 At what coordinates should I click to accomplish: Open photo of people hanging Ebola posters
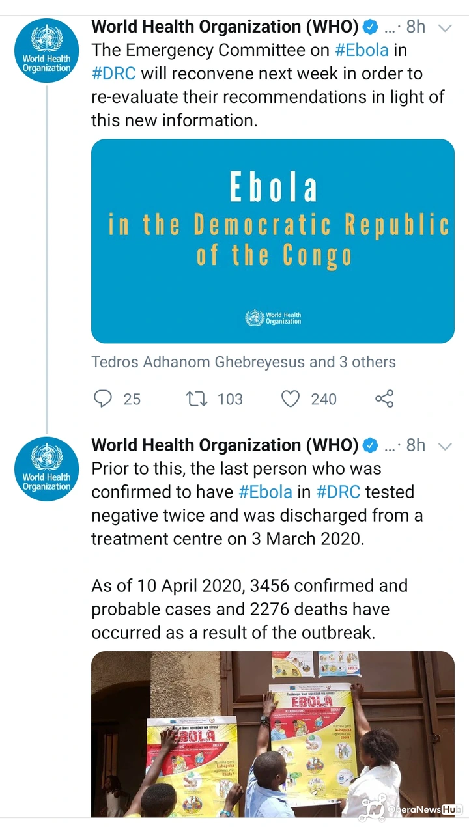(x=273, y=734)
